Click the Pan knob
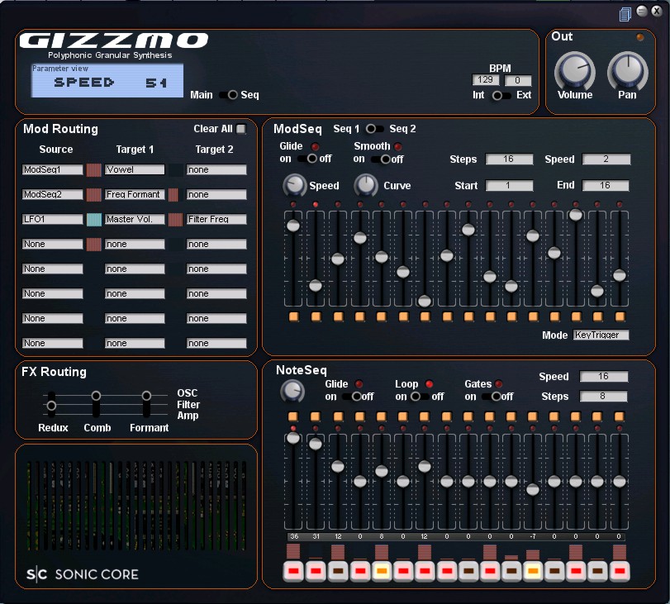Viewport: 670px width, 604px height. [x=628, y=70]
